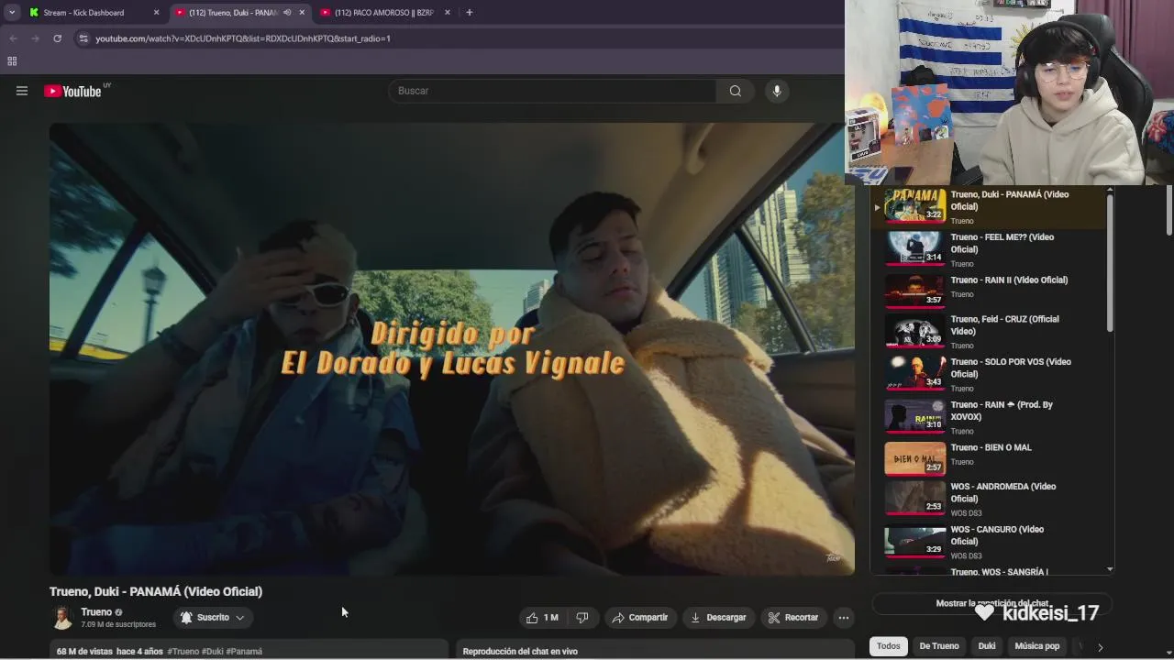Click the playlist panel scrollbar
Viewport: 1174px width, 660px height.
[1110, 264]
